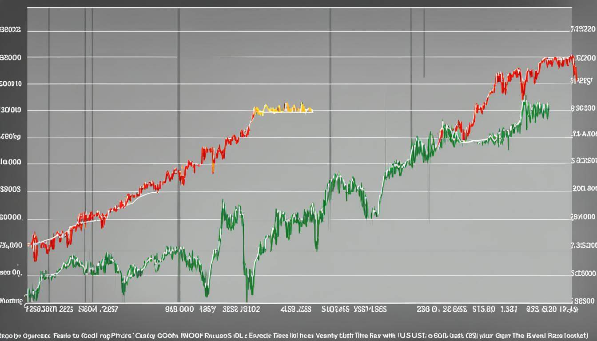Click the "S60000" left axis label
Viewport: 597px width, 341px height.
[x=12, y=218]
